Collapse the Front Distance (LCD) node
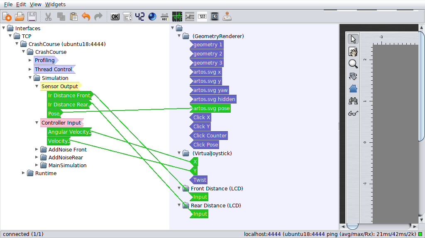425x238 pixels. click(x=179, y=188)
